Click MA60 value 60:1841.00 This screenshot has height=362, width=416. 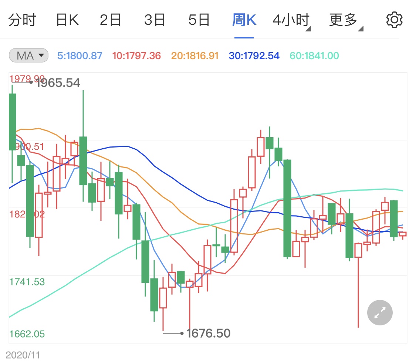point(314,56)
